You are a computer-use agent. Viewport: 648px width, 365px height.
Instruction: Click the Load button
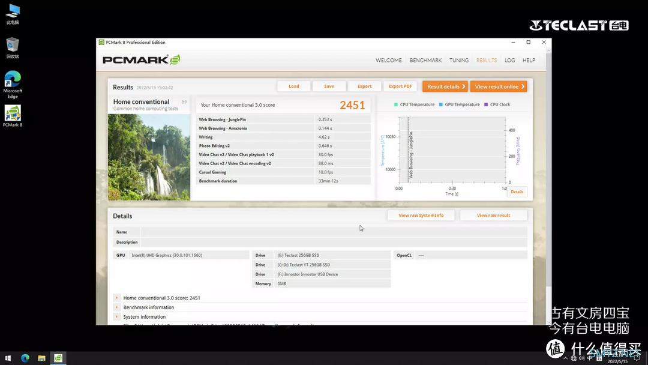point(294,86)
